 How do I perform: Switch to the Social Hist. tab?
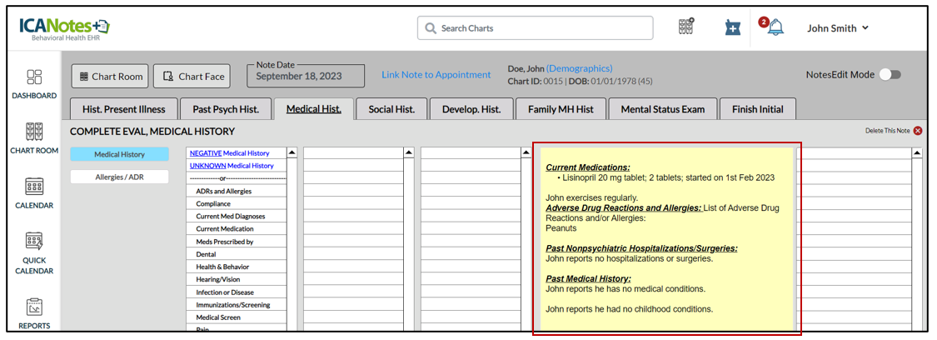[391, 109]
